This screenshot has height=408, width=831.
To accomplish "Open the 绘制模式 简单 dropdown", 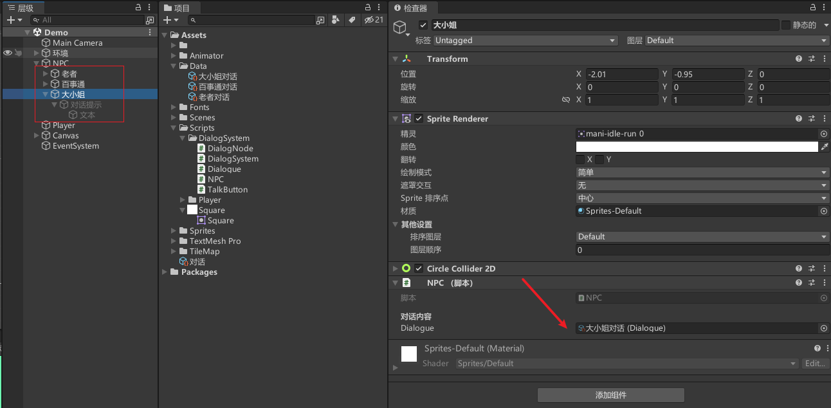I will coord(702,172).
